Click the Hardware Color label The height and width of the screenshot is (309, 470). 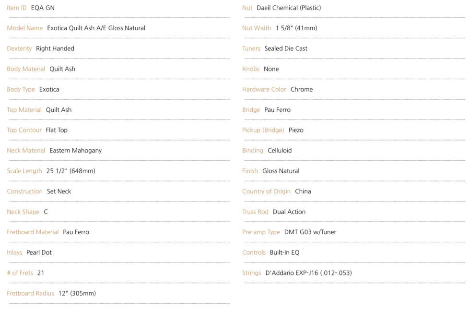[x=264, y=89]
